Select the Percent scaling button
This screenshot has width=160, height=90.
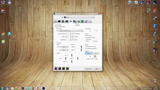88,53
